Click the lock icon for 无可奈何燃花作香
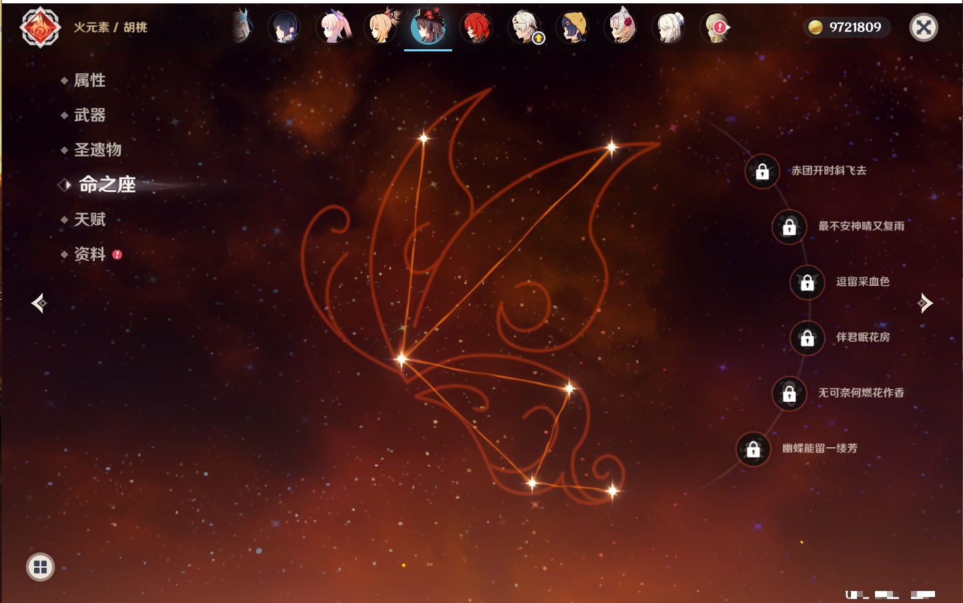The width and height of the screenshot is (963, 603). pyautogui.click(x=790, y=394)
